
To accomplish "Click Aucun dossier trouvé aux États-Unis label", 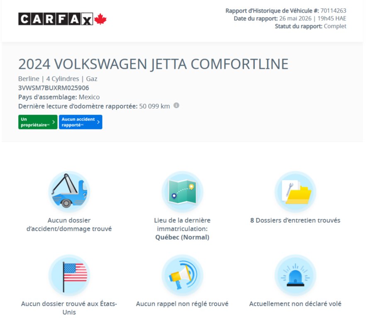I will (69, 308).
